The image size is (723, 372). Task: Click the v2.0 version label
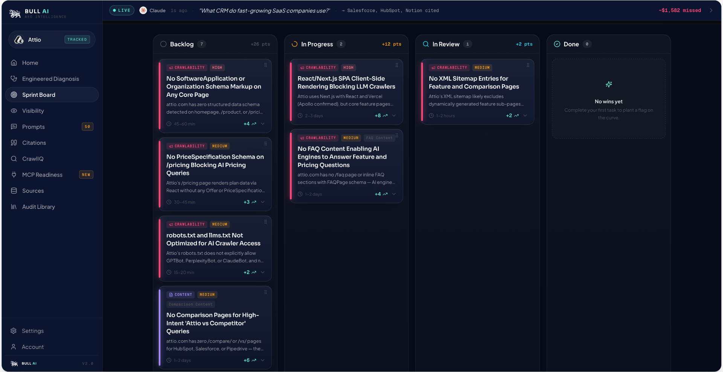coord(88,364)
